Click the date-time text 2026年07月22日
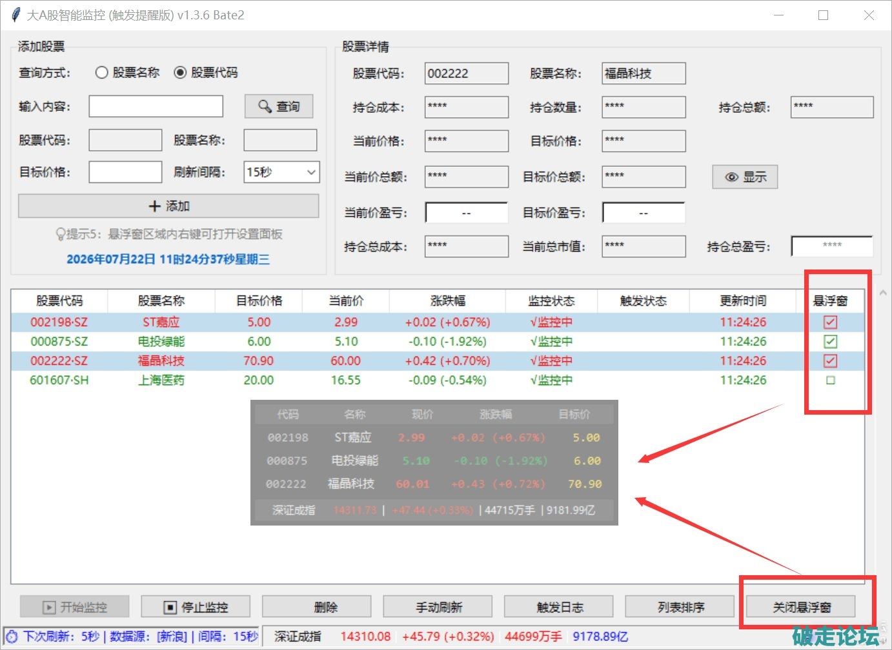This screenshot has width=892, height=650. [168, 259]
